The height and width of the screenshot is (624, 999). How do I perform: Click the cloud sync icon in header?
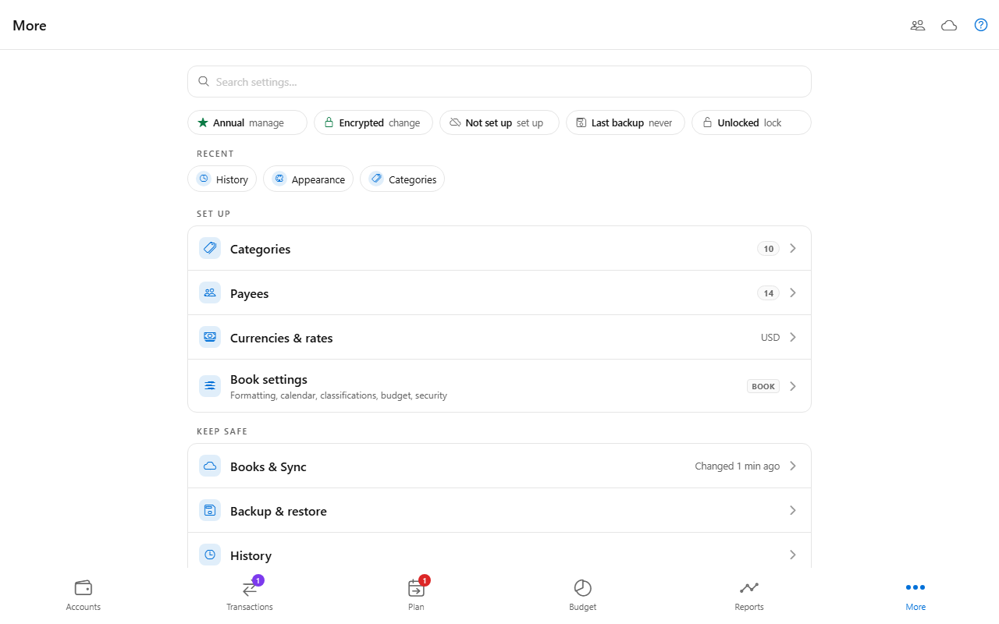[949, 25]
